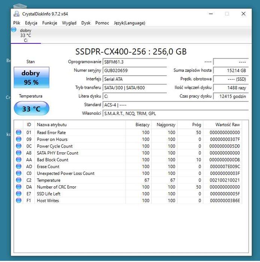The height and width of the screenshot is (262, 260).
Task: Select the C: disk tab showing dobry 33 °C
Action: 26,35
